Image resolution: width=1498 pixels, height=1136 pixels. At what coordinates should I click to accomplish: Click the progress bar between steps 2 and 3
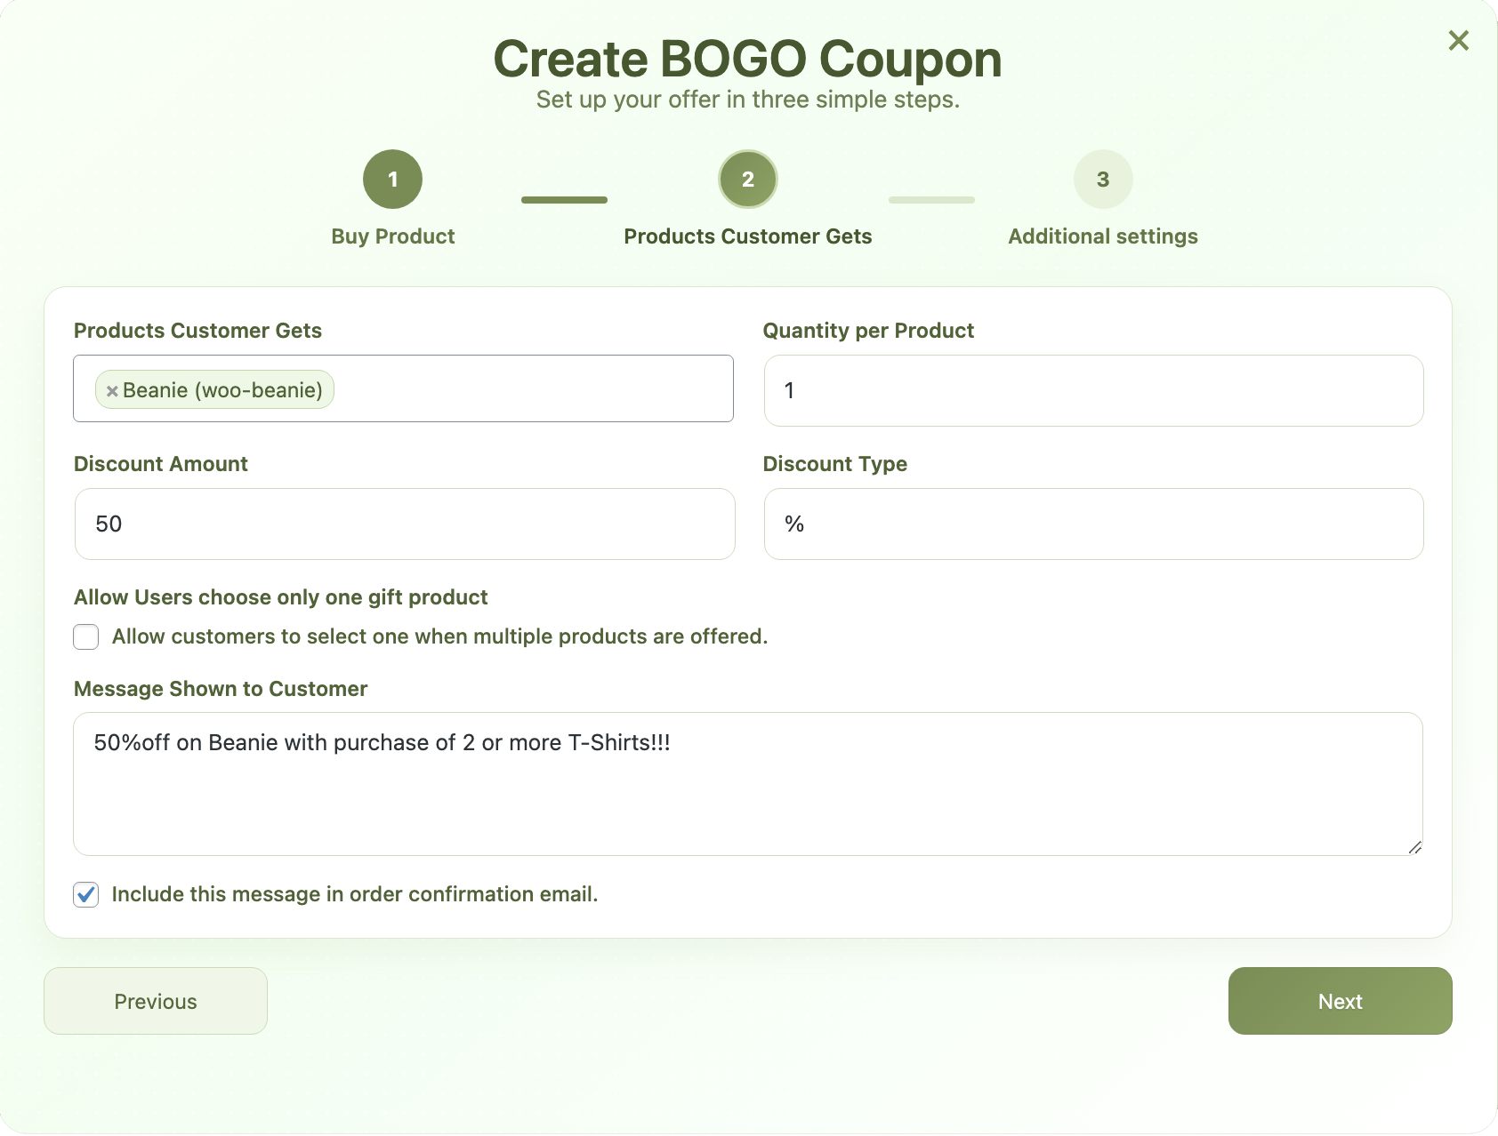(931, 200)
